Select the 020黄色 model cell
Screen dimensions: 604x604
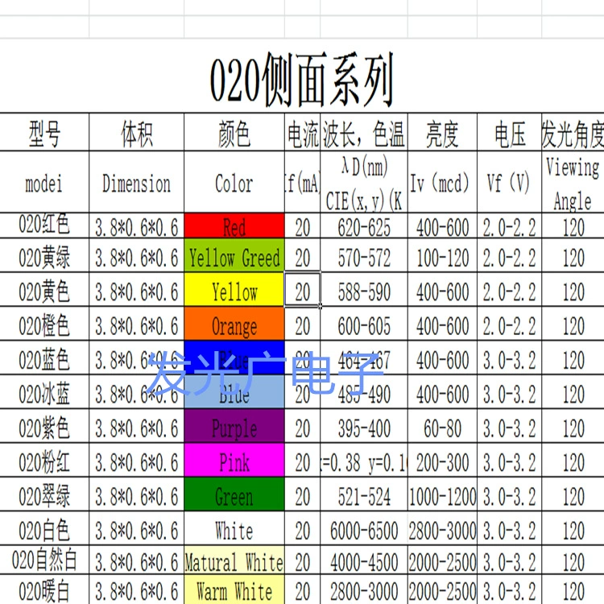click(44, 289)
